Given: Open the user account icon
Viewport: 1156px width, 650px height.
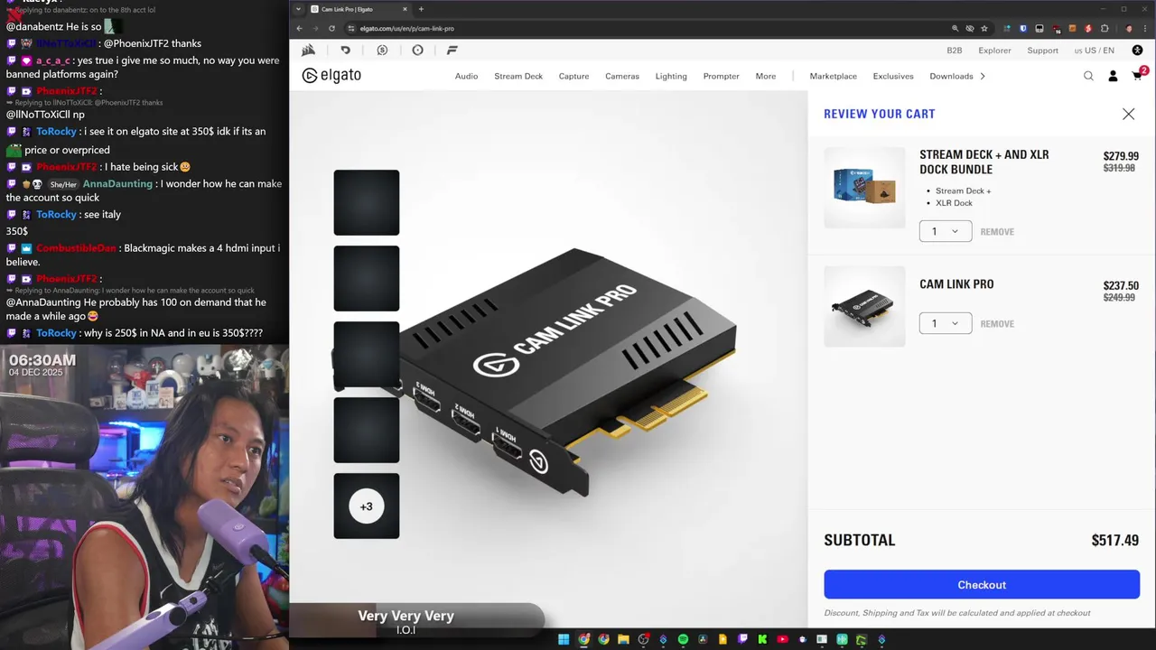Looking at the screenshot, I should 1113,76.
